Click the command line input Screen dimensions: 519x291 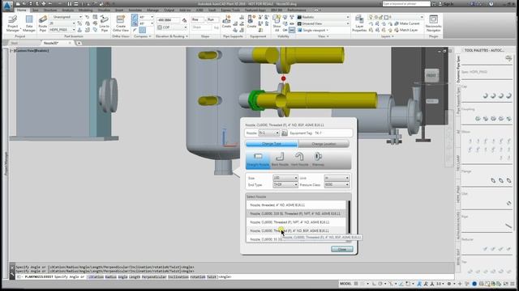click(235, 277)
